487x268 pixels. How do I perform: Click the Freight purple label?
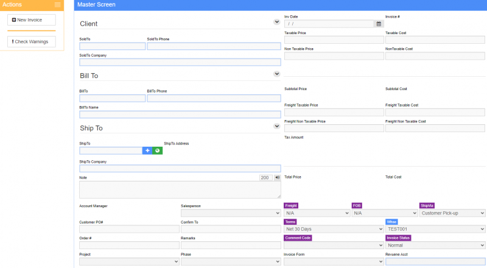click(291, 205)
